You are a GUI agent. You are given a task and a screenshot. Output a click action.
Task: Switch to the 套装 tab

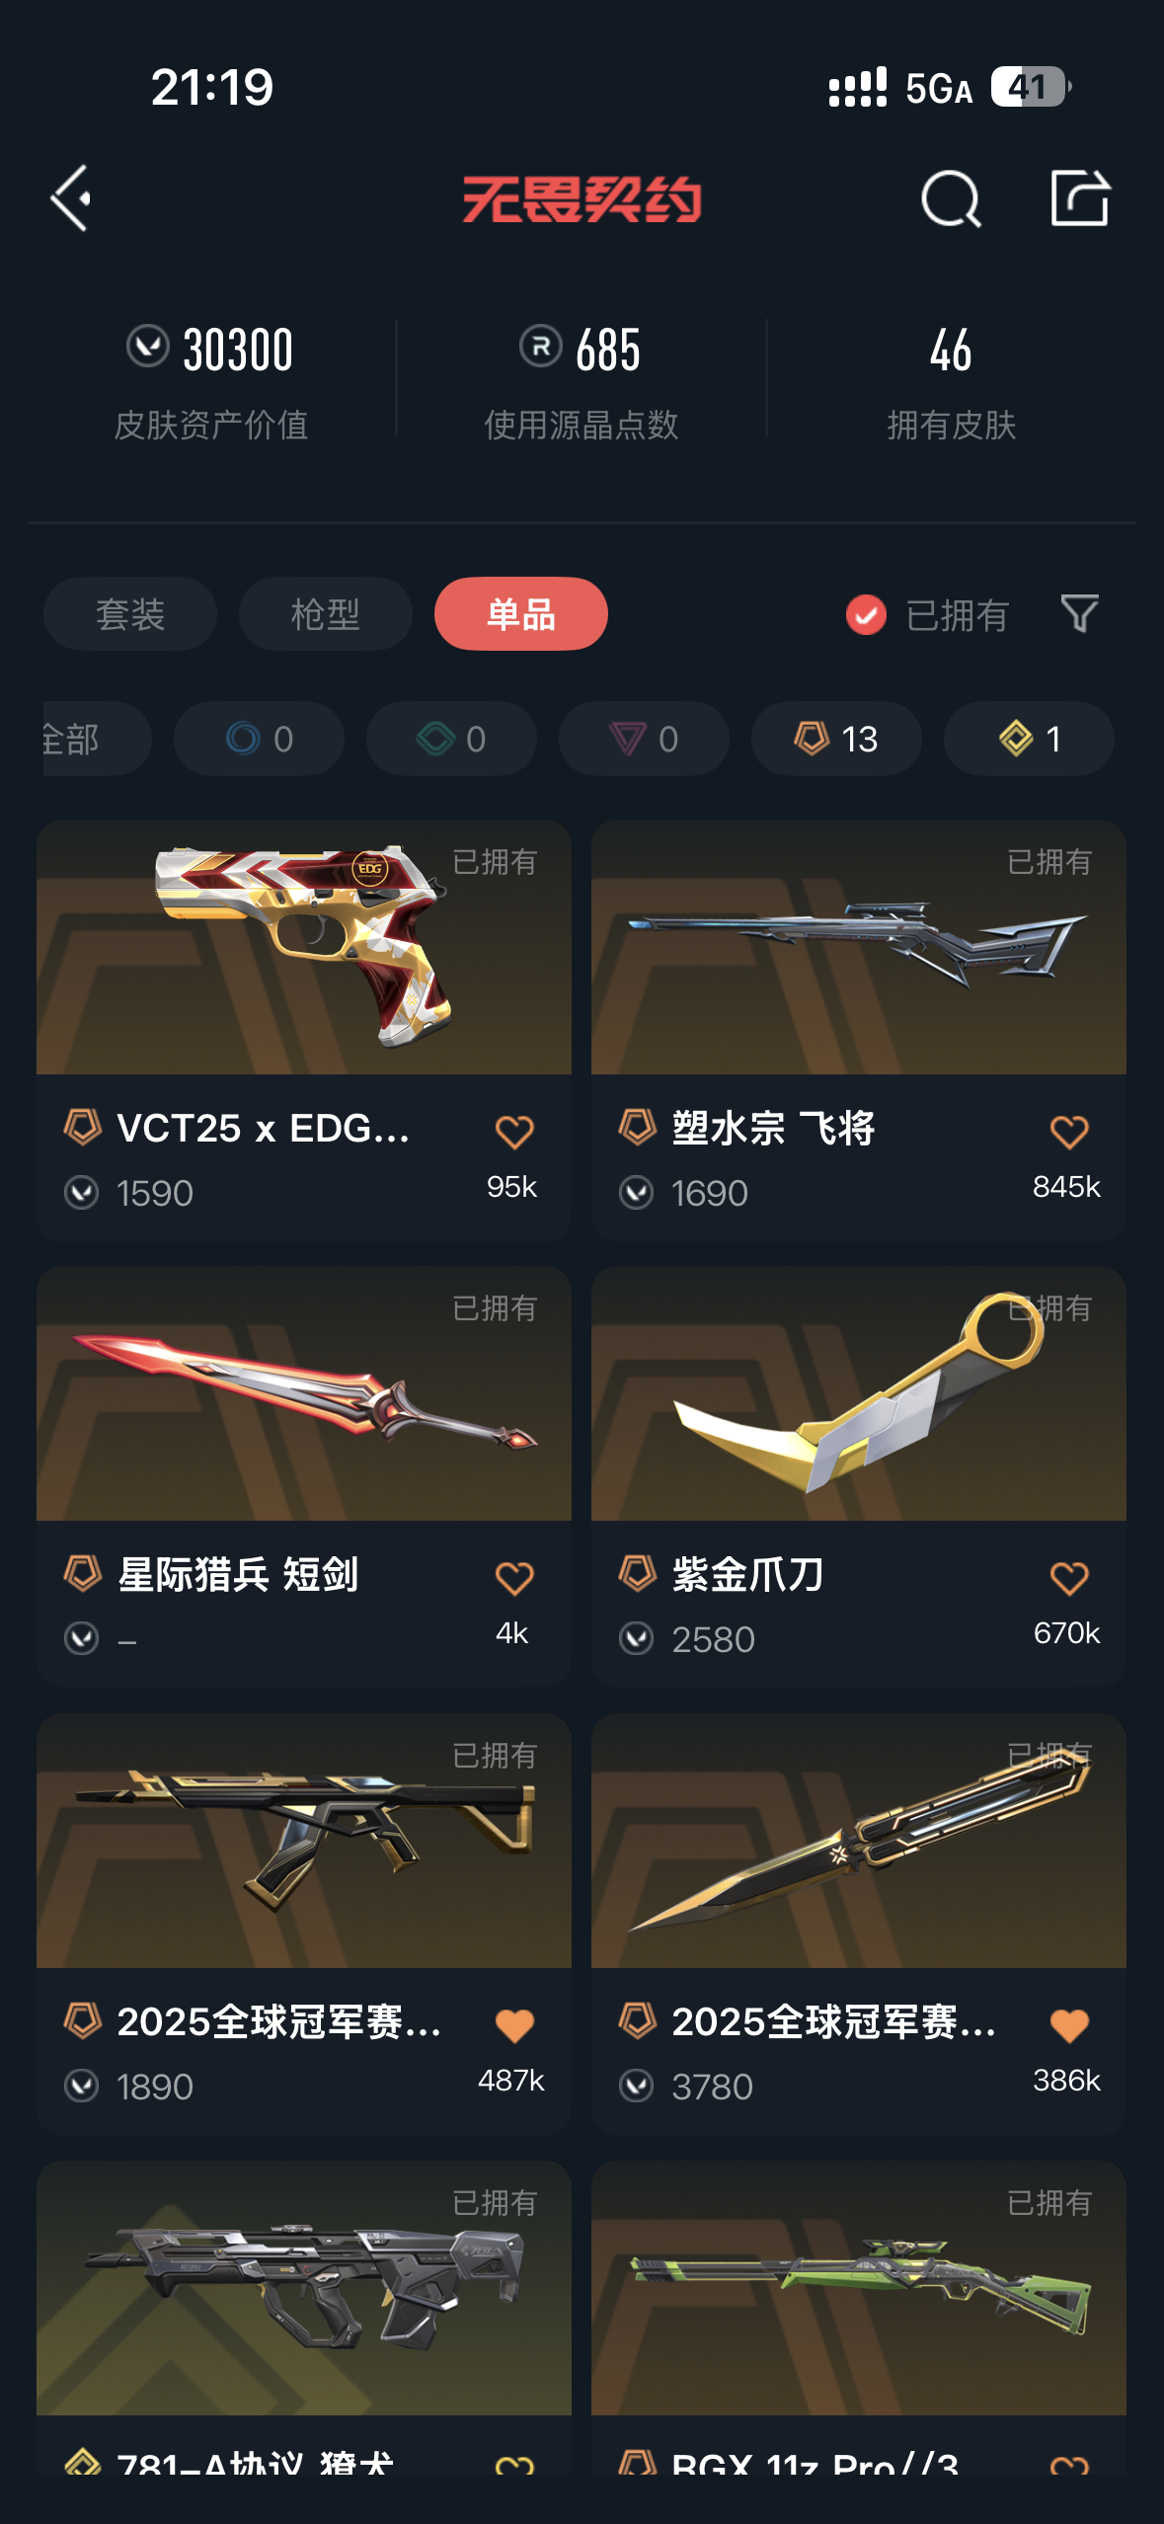(x=130, y=614)
